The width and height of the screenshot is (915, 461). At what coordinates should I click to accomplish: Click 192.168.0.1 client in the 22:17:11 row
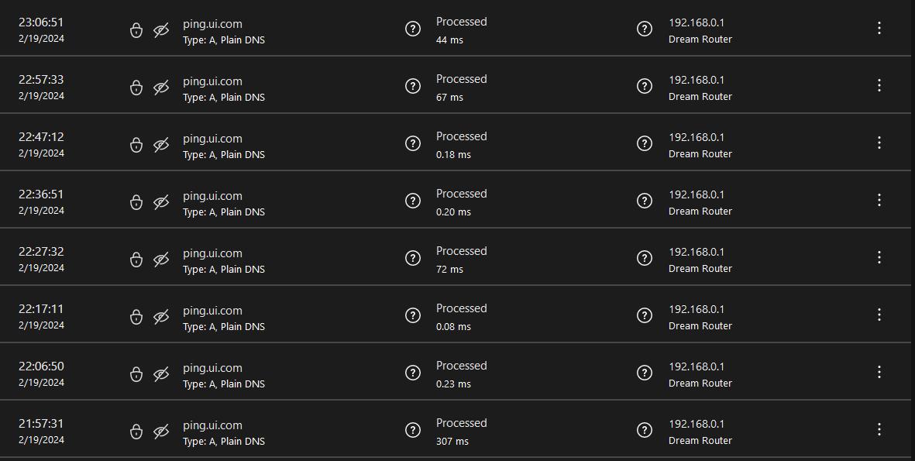pyautogui.click(x=697, y=309)
